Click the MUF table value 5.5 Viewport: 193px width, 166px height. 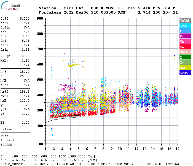[15, 160]
